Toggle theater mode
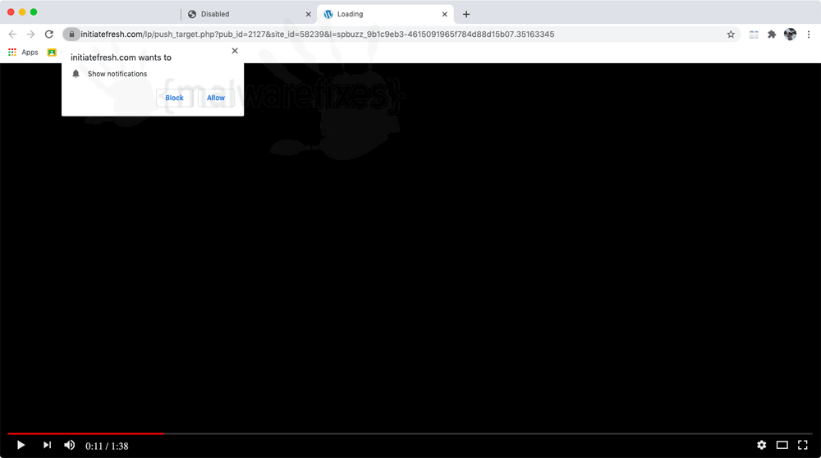This screenshot has width=821, height=458. [782, 445]
